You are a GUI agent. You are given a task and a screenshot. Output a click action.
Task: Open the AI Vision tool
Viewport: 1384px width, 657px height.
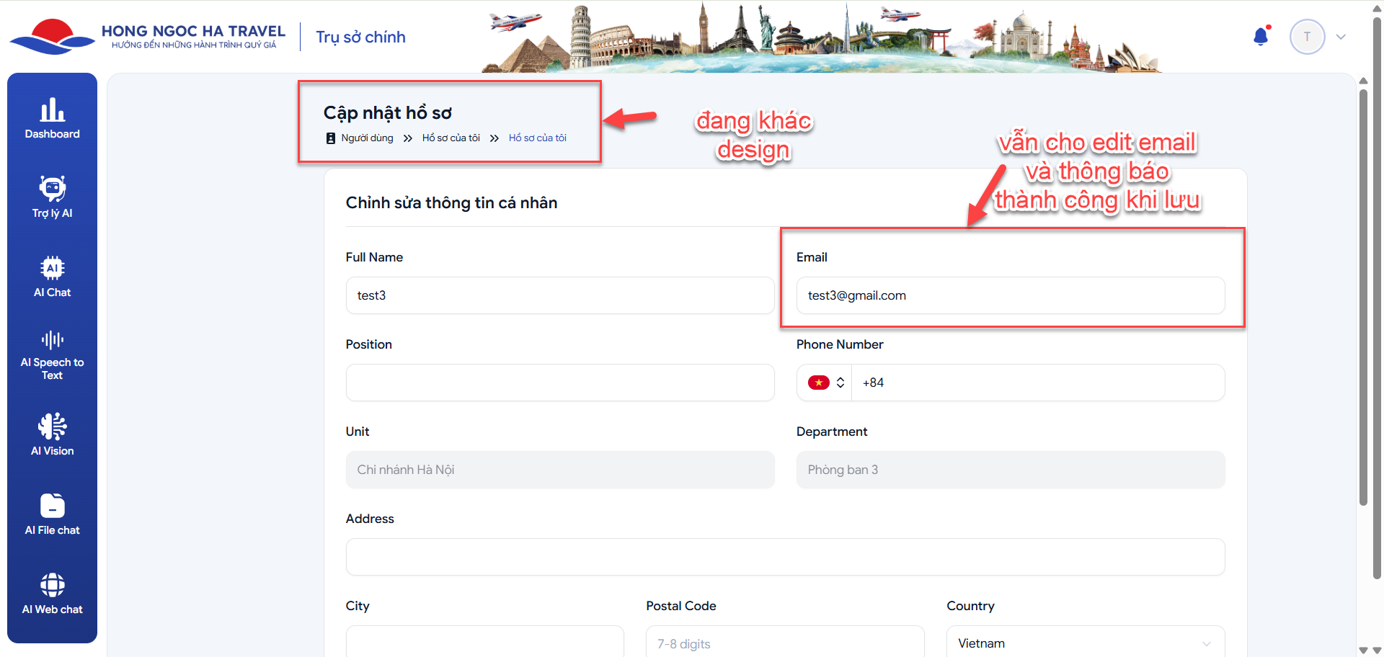point(52,434)
